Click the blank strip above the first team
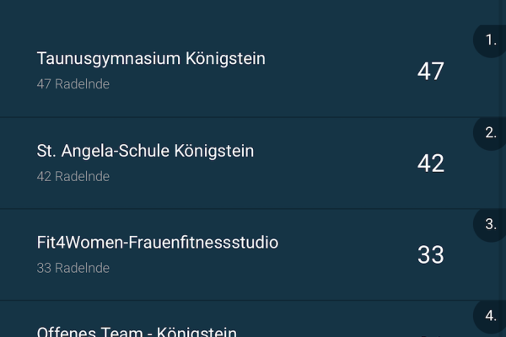This screenshot has width=506, height=337. pos(236,13)
